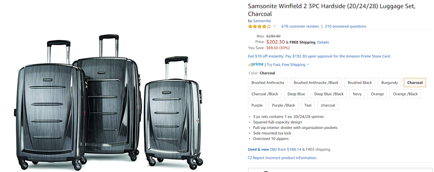The width and height of the screenshot is (434, 172).
Task: Click the Prime logo icon
Action: click(256, 64)
